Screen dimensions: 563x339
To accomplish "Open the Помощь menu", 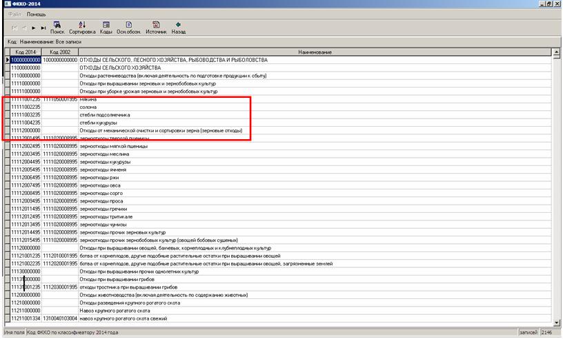I will [x=36, y=14].
